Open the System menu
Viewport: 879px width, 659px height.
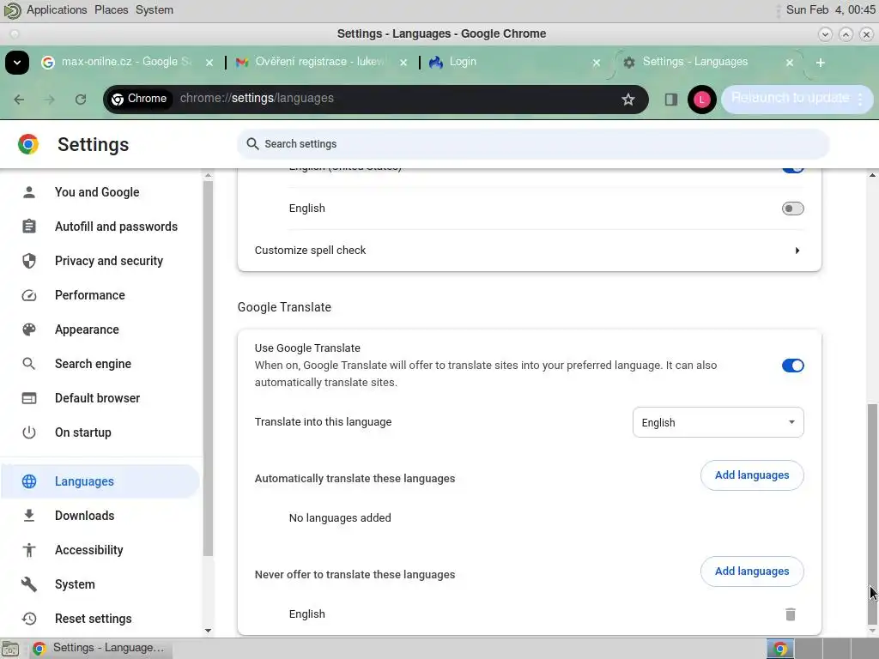tap(155, 10)
